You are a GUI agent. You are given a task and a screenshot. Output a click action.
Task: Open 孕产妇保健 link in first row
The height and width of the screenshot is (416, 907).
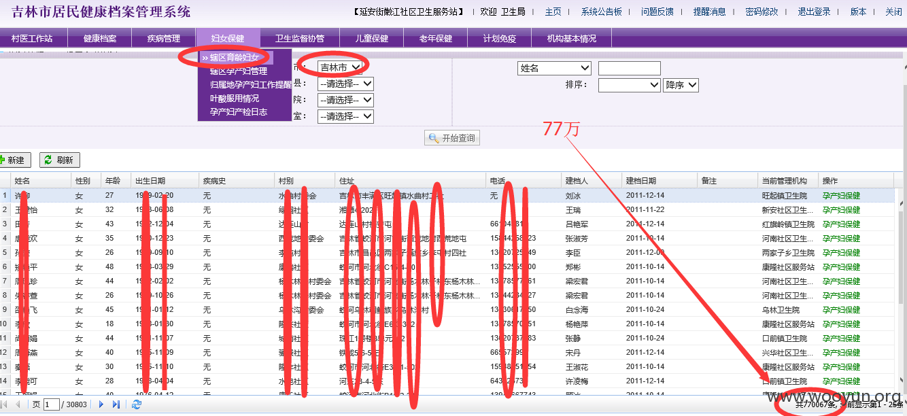click(x=841, y=196)
